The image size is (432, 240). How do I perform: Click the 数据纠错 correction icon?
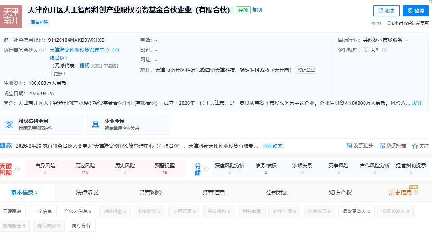[x=382, y=146]
